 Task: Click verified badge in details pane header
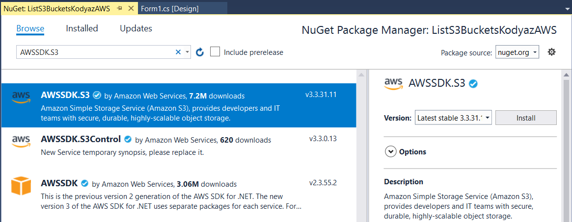[473, 84]
